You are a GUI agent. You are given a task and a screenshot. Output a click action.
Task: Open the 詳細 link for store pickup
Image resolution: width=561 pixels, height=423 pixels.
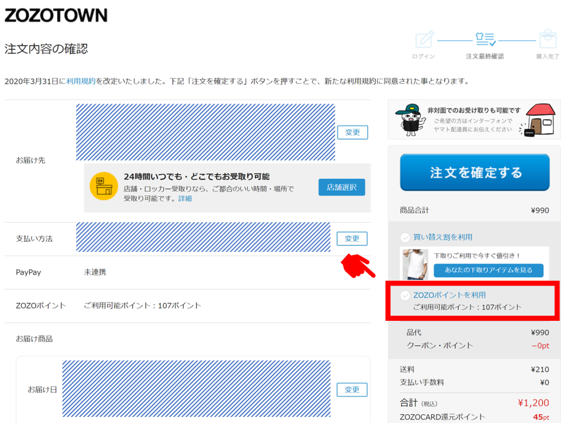185,198
